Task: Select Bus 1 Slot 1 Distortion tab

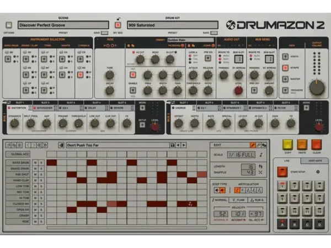Action: coord(19,108)
